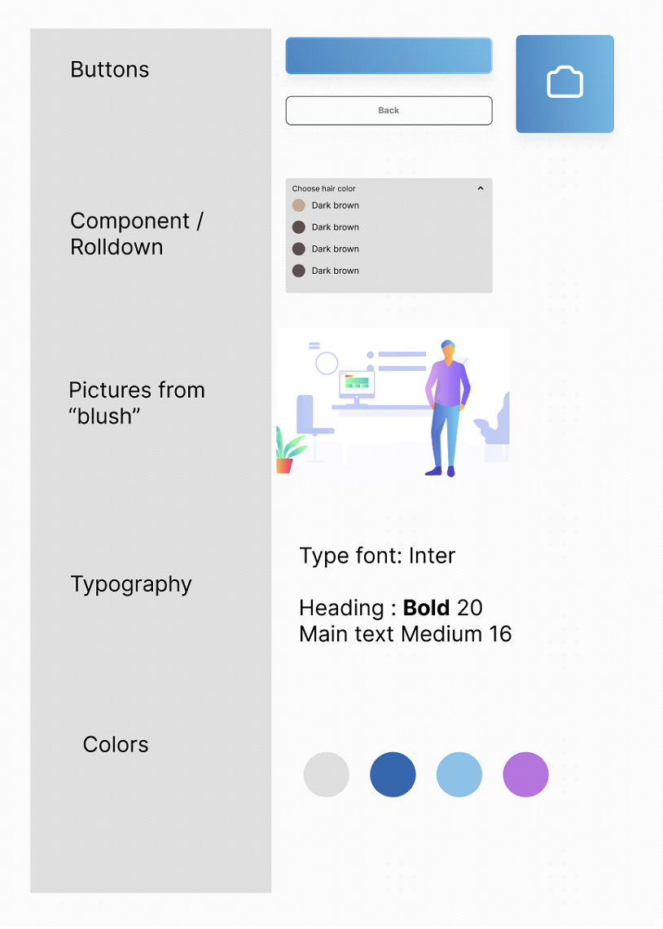This screenshot has height=929, width=663.
Task: Select the dark blue color circle
Action: click(x=393, y=774)
